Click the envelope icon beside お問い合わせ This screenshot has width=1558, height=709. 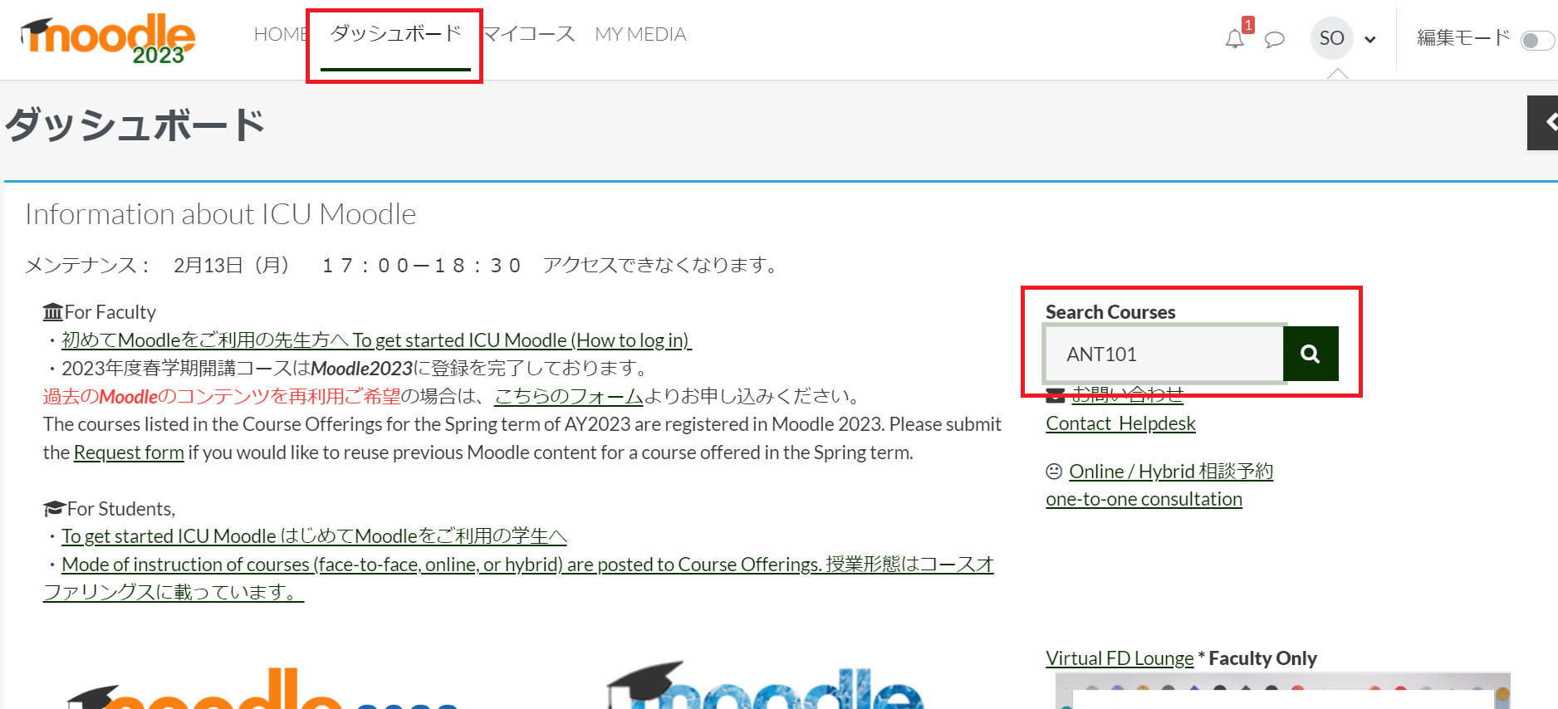[1056, 394]
